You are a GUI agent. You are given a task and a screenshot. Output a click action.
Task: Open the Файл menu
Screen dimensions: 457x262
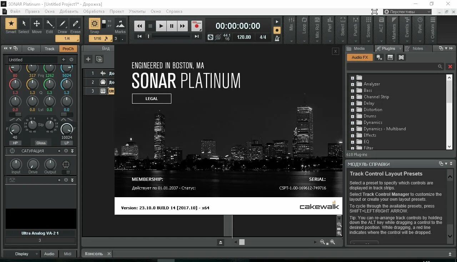[x=15, y=11]
